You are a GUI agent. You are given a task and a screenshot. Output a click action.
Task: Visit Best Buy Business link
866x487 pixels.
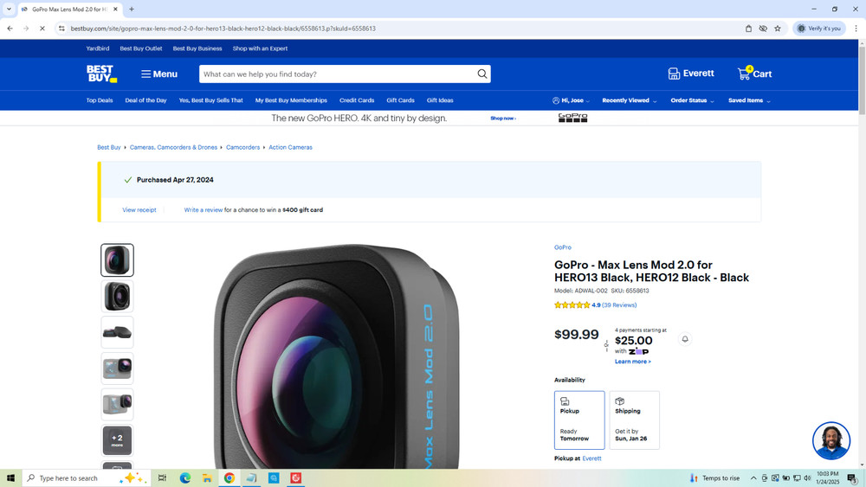pyautogui.click(x=197, y=48)
